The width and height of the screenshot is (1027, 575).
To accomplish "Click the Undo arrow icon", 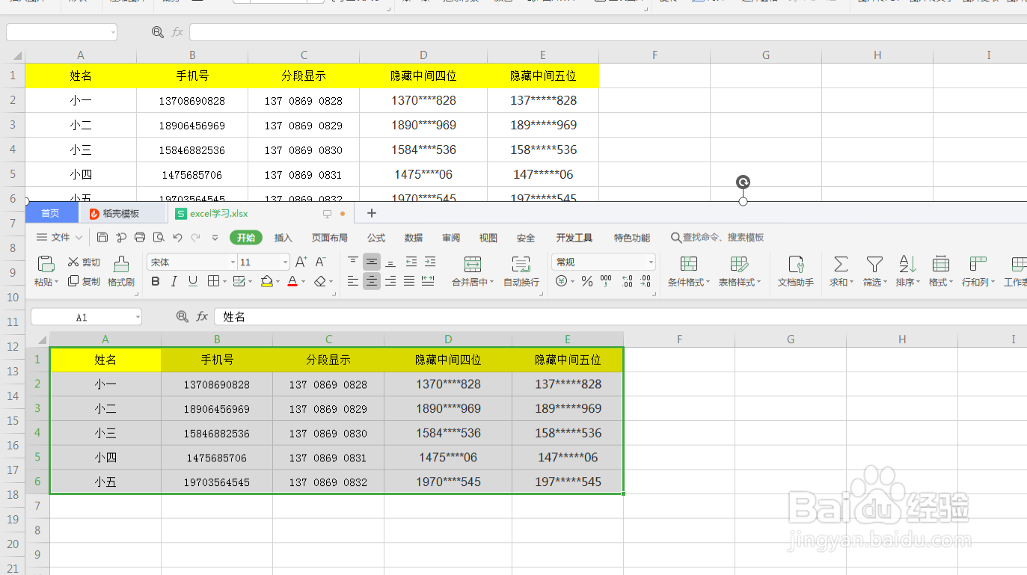I will tap(177, 238).
